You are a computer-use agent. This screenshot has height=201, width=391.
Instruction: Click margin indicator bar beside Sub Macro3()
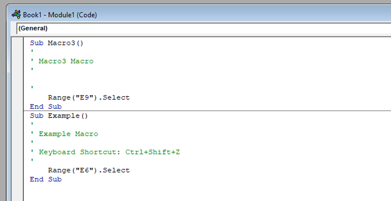pos(18,43)
